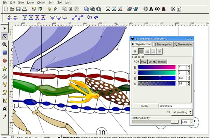This screenshot has width=210, height=138.
Task: Click the red channel gradient slider
Action: pyautogui.click(x=156, y=67)
